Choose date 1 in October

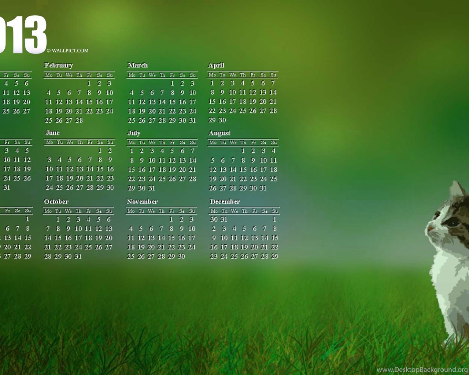tap(58, 220)
